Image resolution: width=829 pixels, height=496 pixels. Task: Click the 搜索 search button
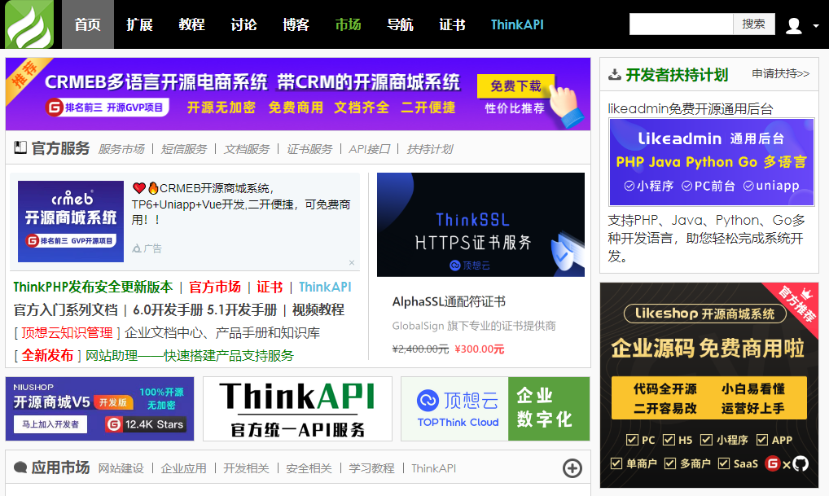753,24
